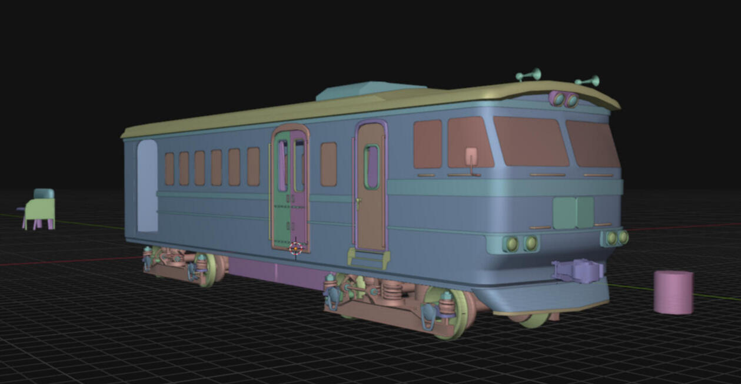The image size is (741, 384).
Task: Select the pink cylinder object
Action: tap(673, 292)
